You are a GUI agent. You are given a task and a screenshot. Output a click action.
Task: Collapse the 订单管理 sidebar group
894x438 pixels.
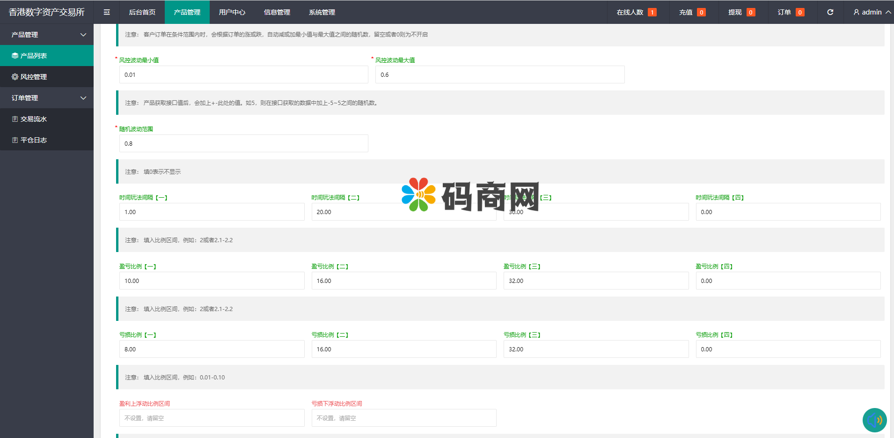[83, 98]
